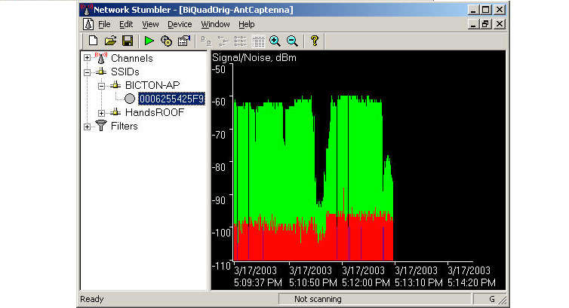Open the View menu
This screenshot has width=569, height=308.
click(150, 24)
